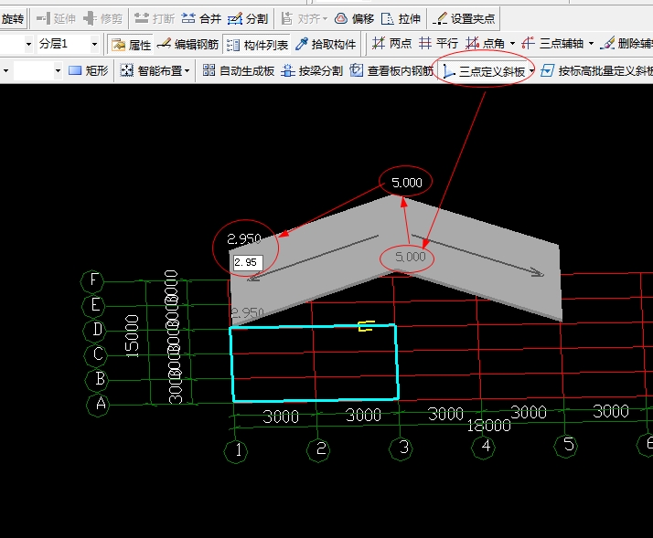This screenshot has width=653, height=538.
Task: Activate 拾取构件 (Pick component) eyedropper
Action: [326, 44]
